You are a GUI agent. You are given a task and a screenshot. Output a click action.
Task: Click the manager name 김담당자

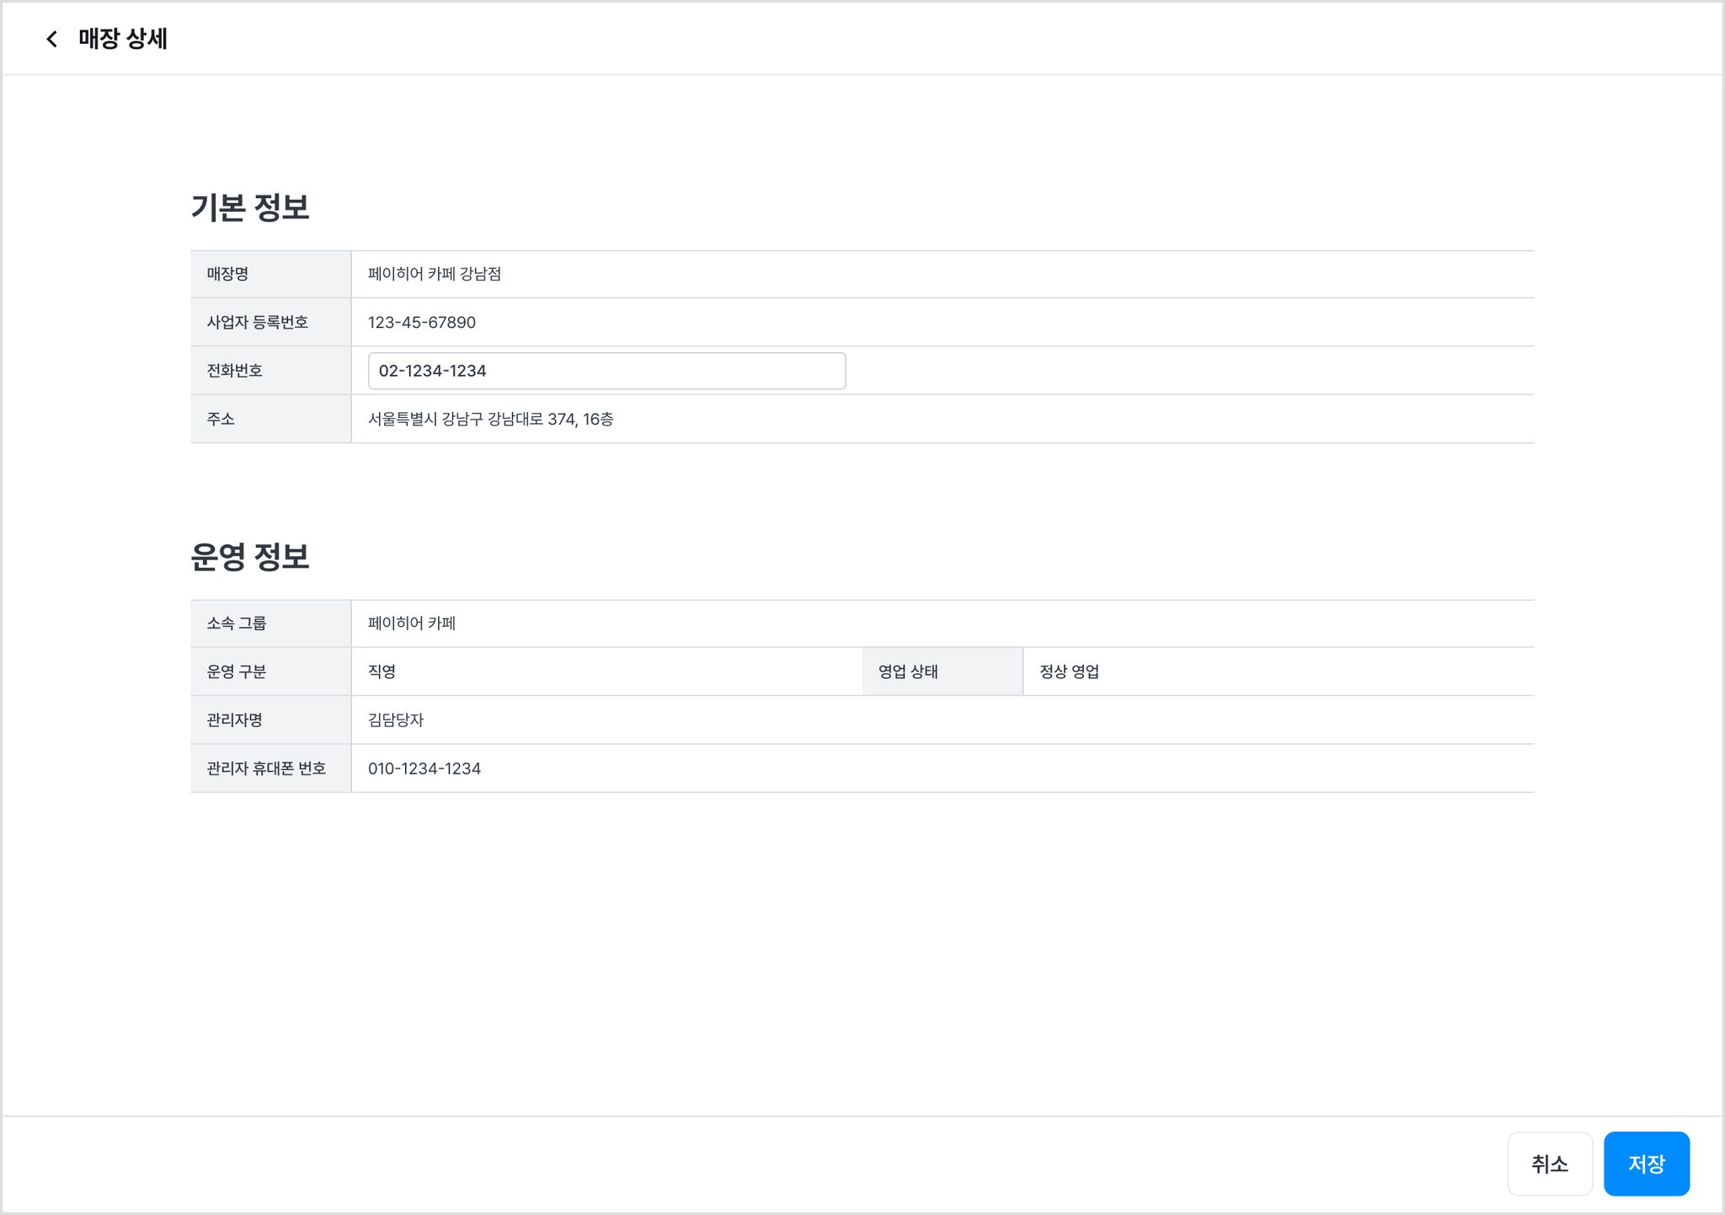tap(396, 720)
